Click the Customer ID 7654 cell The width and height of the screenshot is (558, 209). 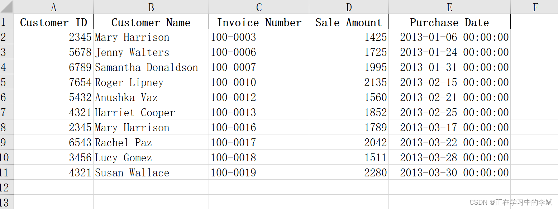tap(53, 82)
